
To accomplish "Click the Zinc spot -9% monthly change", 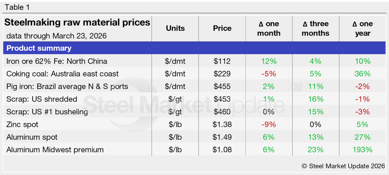I will pyautogui.click(x=269, y=125).
